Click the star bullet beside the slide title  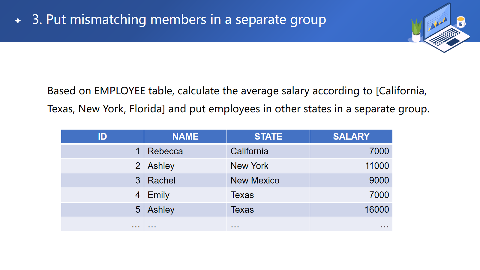point(18,20)
